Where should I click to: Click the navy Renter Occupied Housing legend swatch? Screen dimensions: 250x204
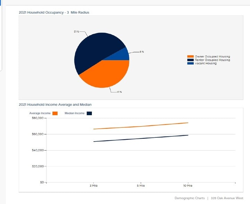(190, 60)
